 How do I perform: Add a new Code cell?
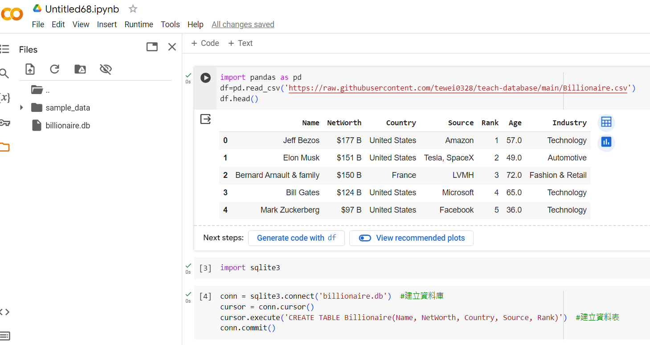click(205, 43)
